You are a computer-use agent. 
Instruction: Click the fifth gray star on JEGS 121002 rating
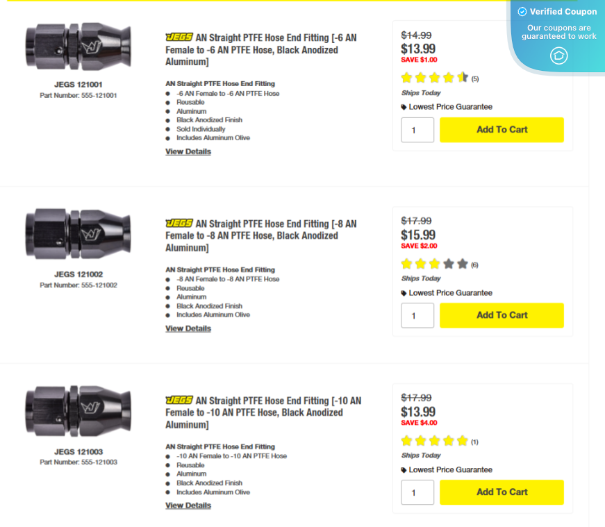[x=463, y=264]
